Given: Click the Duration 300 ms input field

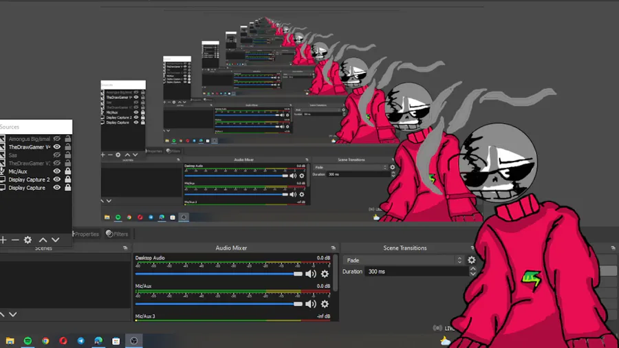Looking at the screenshot, I should (x=417, y=272).
